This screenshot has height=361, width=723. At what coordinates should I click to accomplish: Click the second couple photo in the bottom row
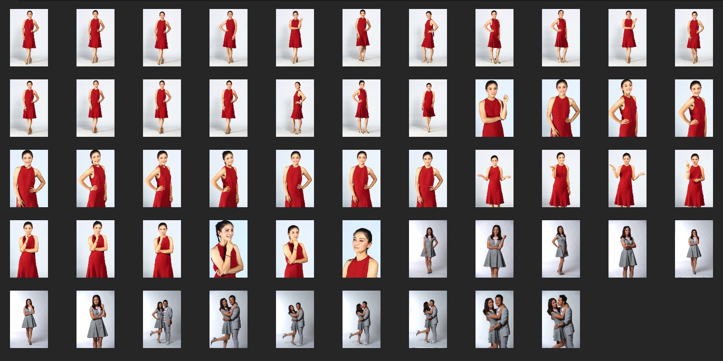(x=228, y=320)
